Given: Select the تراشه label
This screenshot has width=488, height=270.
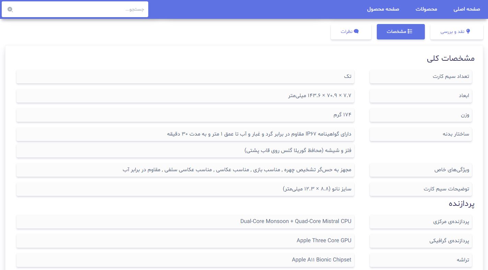Looking at the screenshot, I should pos(421,260).
